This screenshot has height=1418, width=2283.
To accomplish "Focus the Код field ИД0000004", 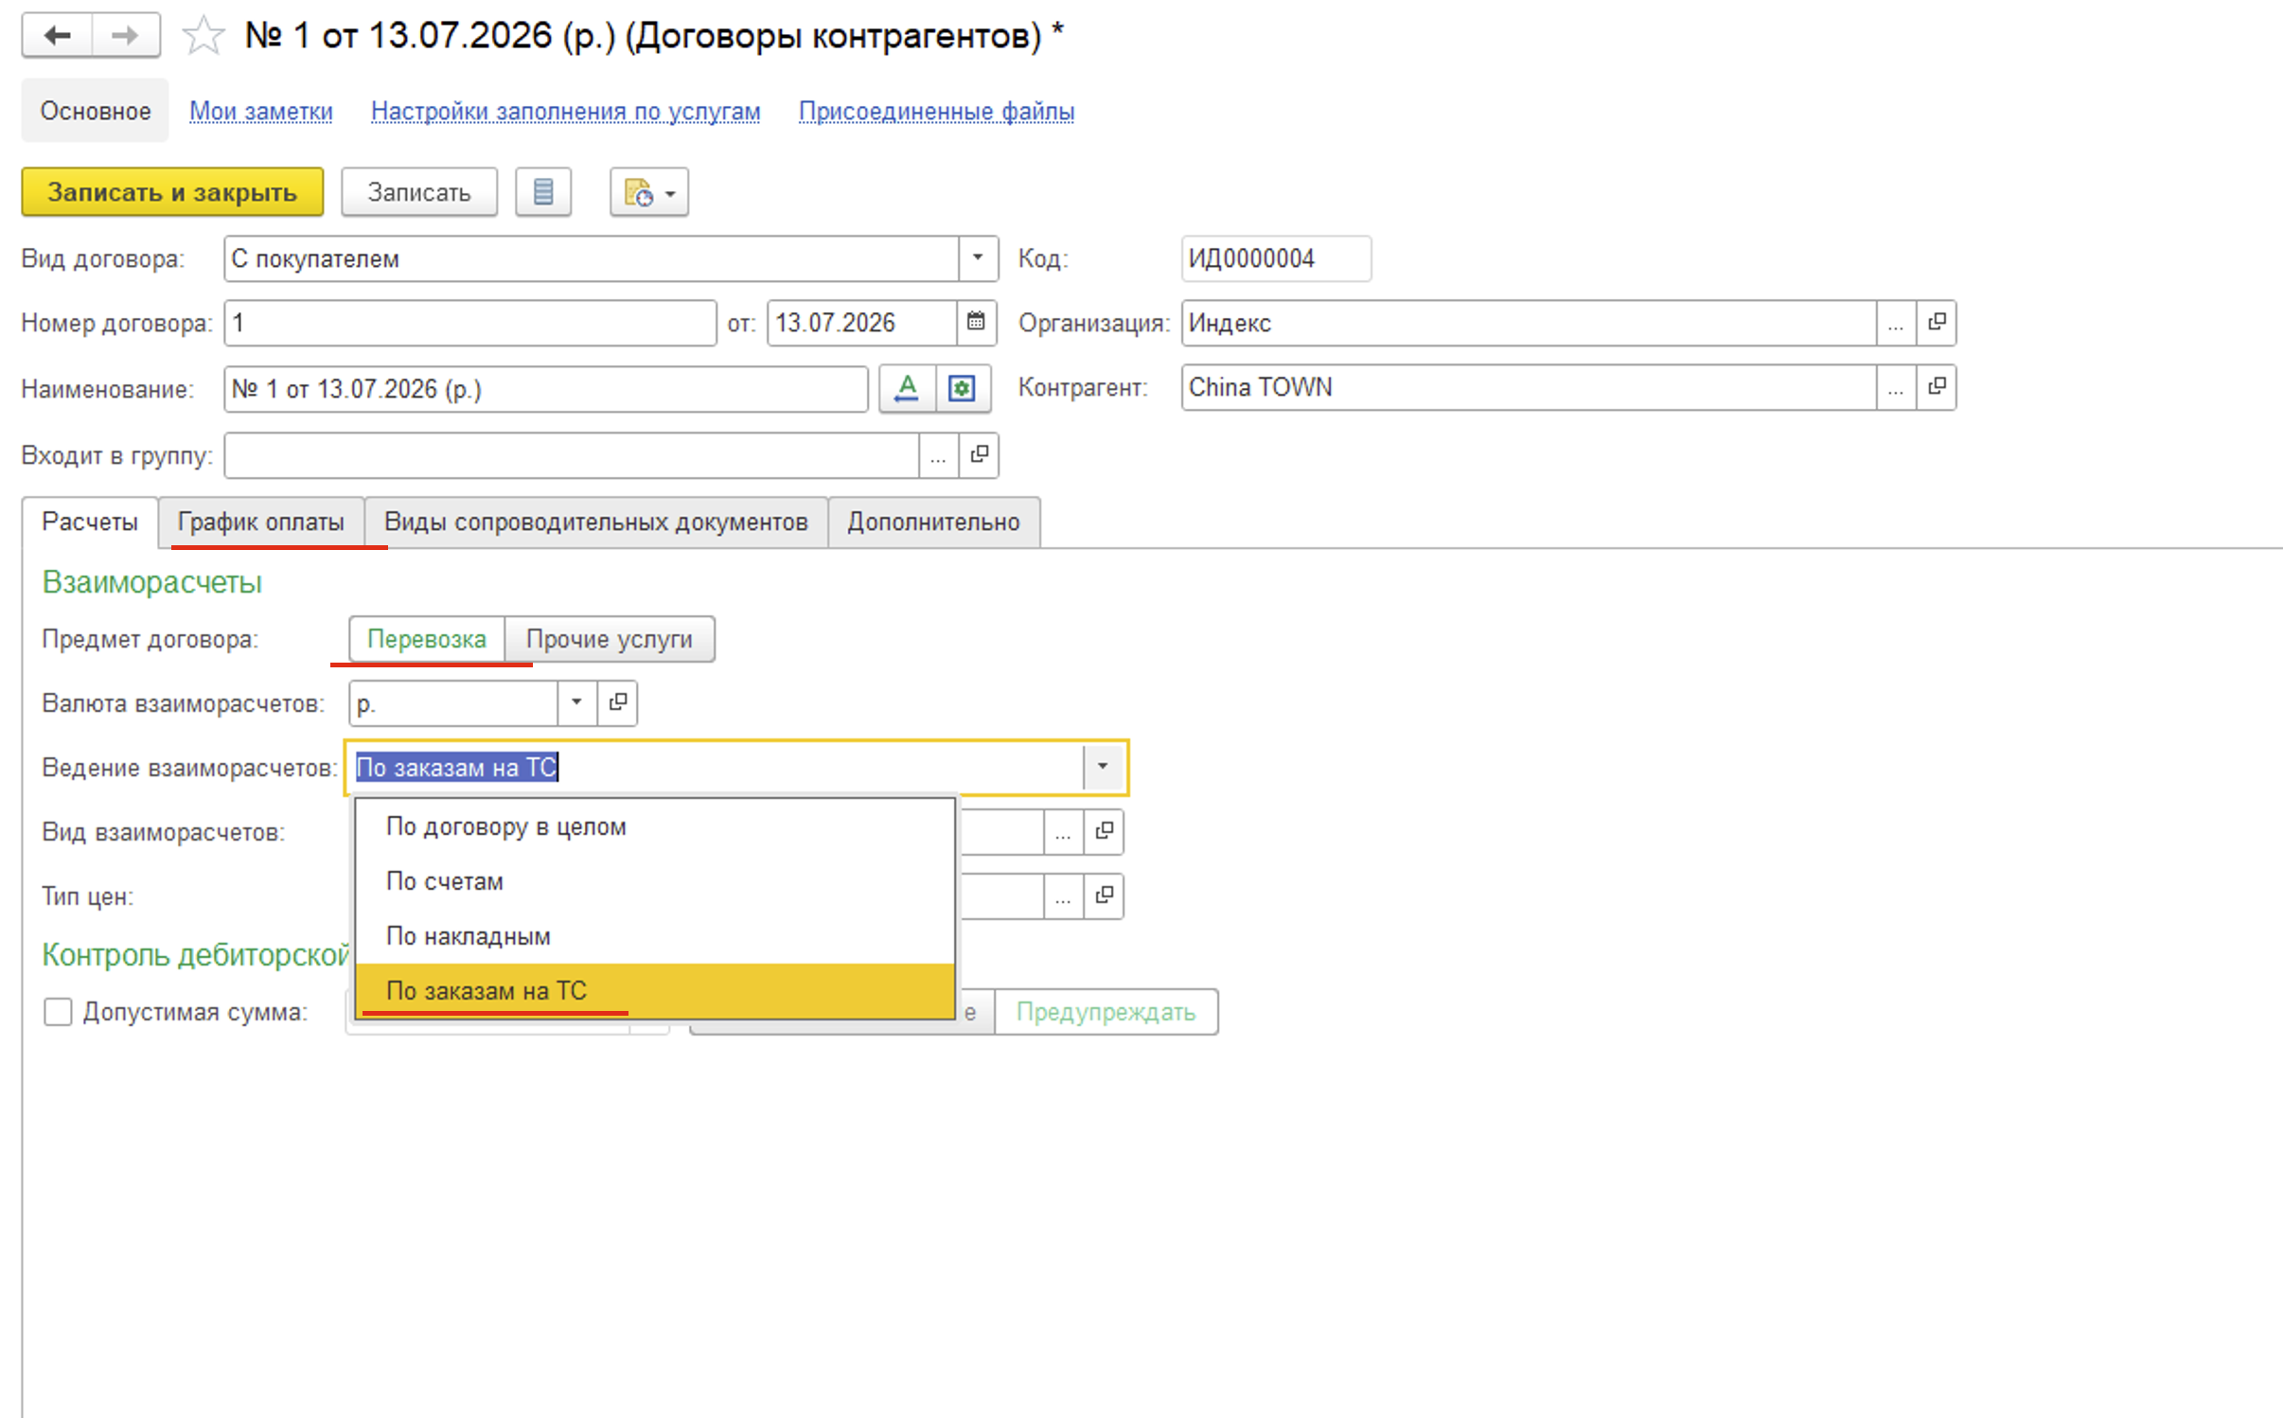I will pos(1276,258).
